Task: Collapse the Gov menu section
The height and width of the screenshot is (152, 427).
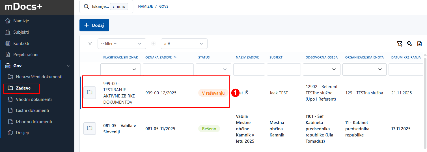Action: 68,66
